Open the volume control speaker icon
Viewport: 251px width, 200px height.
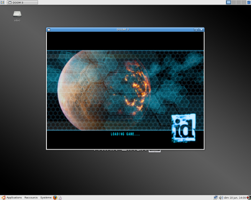tap(221, 197)
